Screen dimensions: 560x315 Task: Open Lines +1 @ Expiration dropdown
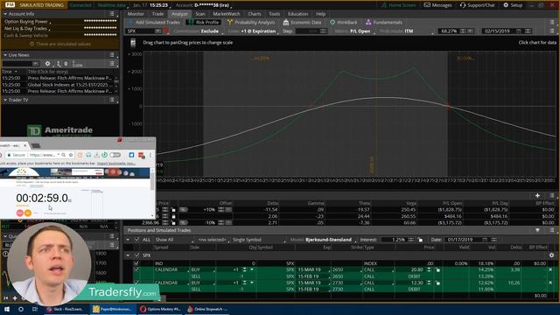259,31
